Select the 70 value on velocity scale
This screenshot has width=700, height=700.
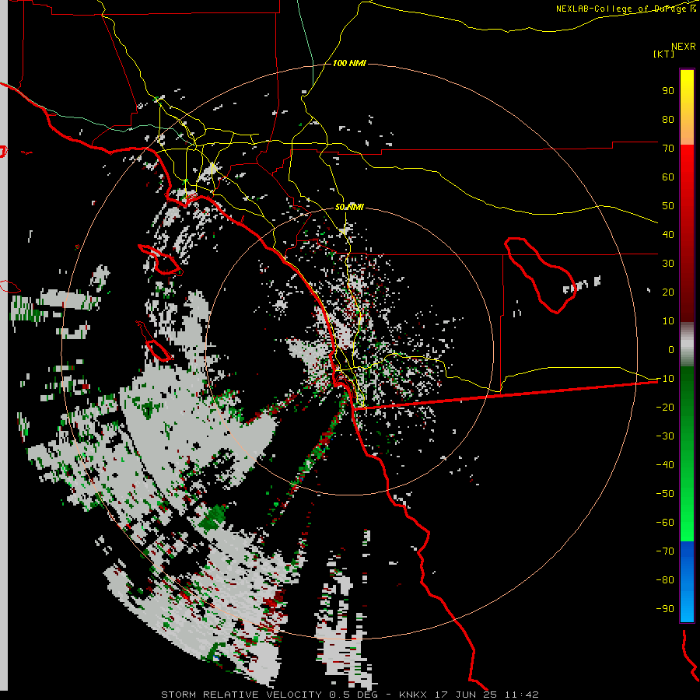(x=668, y=149)
